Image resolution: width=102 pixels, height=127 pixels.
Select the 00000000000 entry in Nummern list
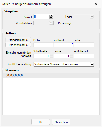click(51, 75)
